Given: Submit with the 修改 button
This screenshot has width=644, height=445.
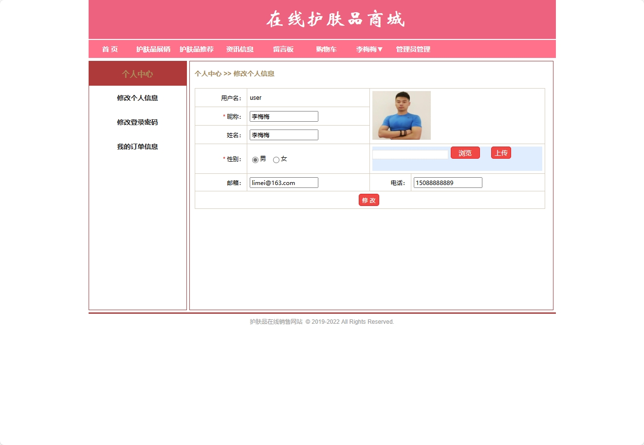Looking at the screenshot, I should click(x=368, y=200).
